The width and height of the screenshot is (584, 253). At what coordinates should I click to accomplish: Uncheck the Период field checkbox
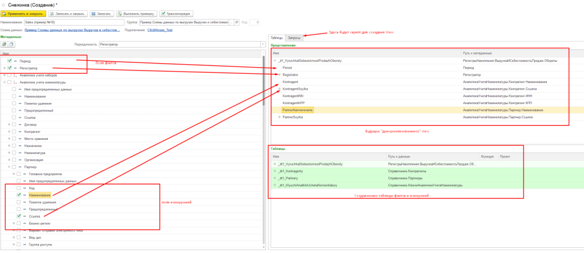[10, 60]
